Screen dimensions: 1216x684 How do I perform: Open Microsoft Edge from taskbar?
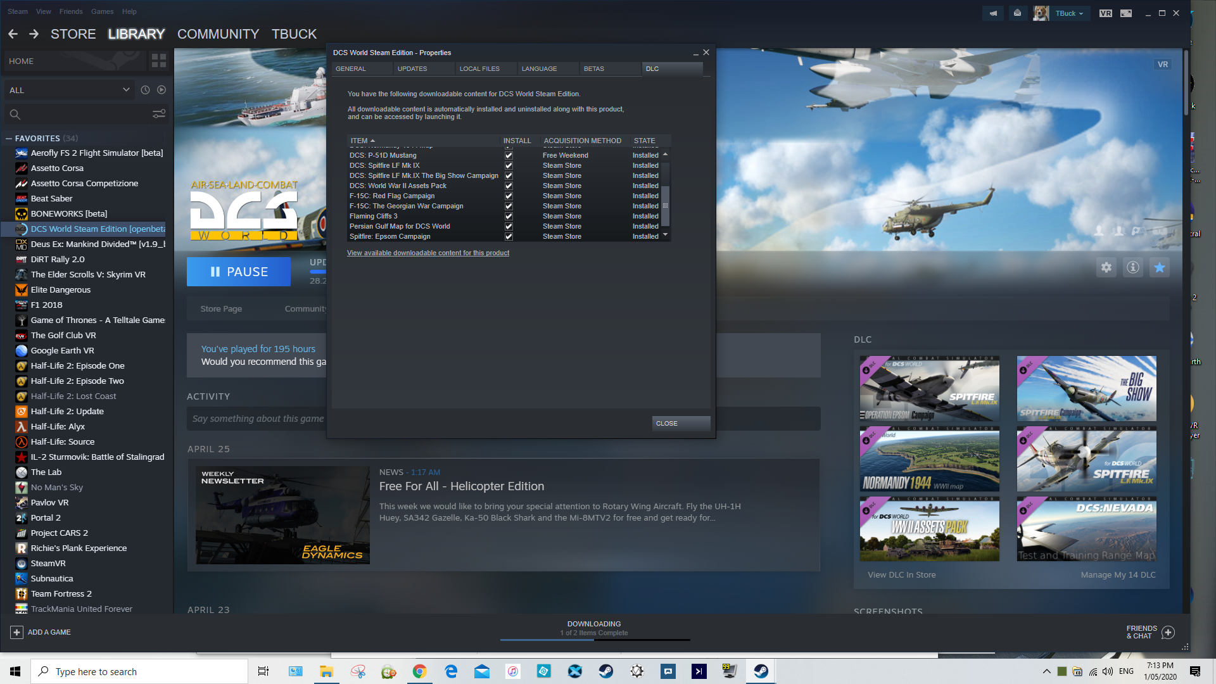451,671
